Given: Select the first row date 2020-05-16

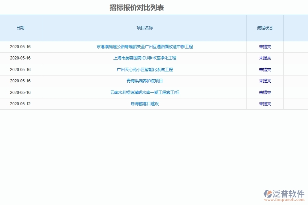Looking at the screenshot, I should pos(20,47).
